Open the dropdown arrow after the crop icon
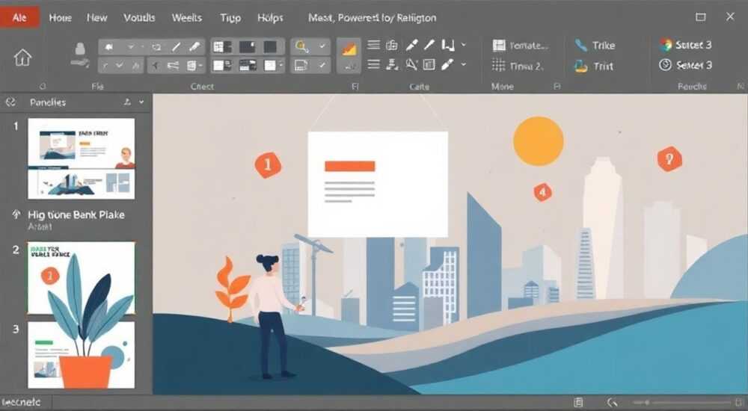 (463, 46)
